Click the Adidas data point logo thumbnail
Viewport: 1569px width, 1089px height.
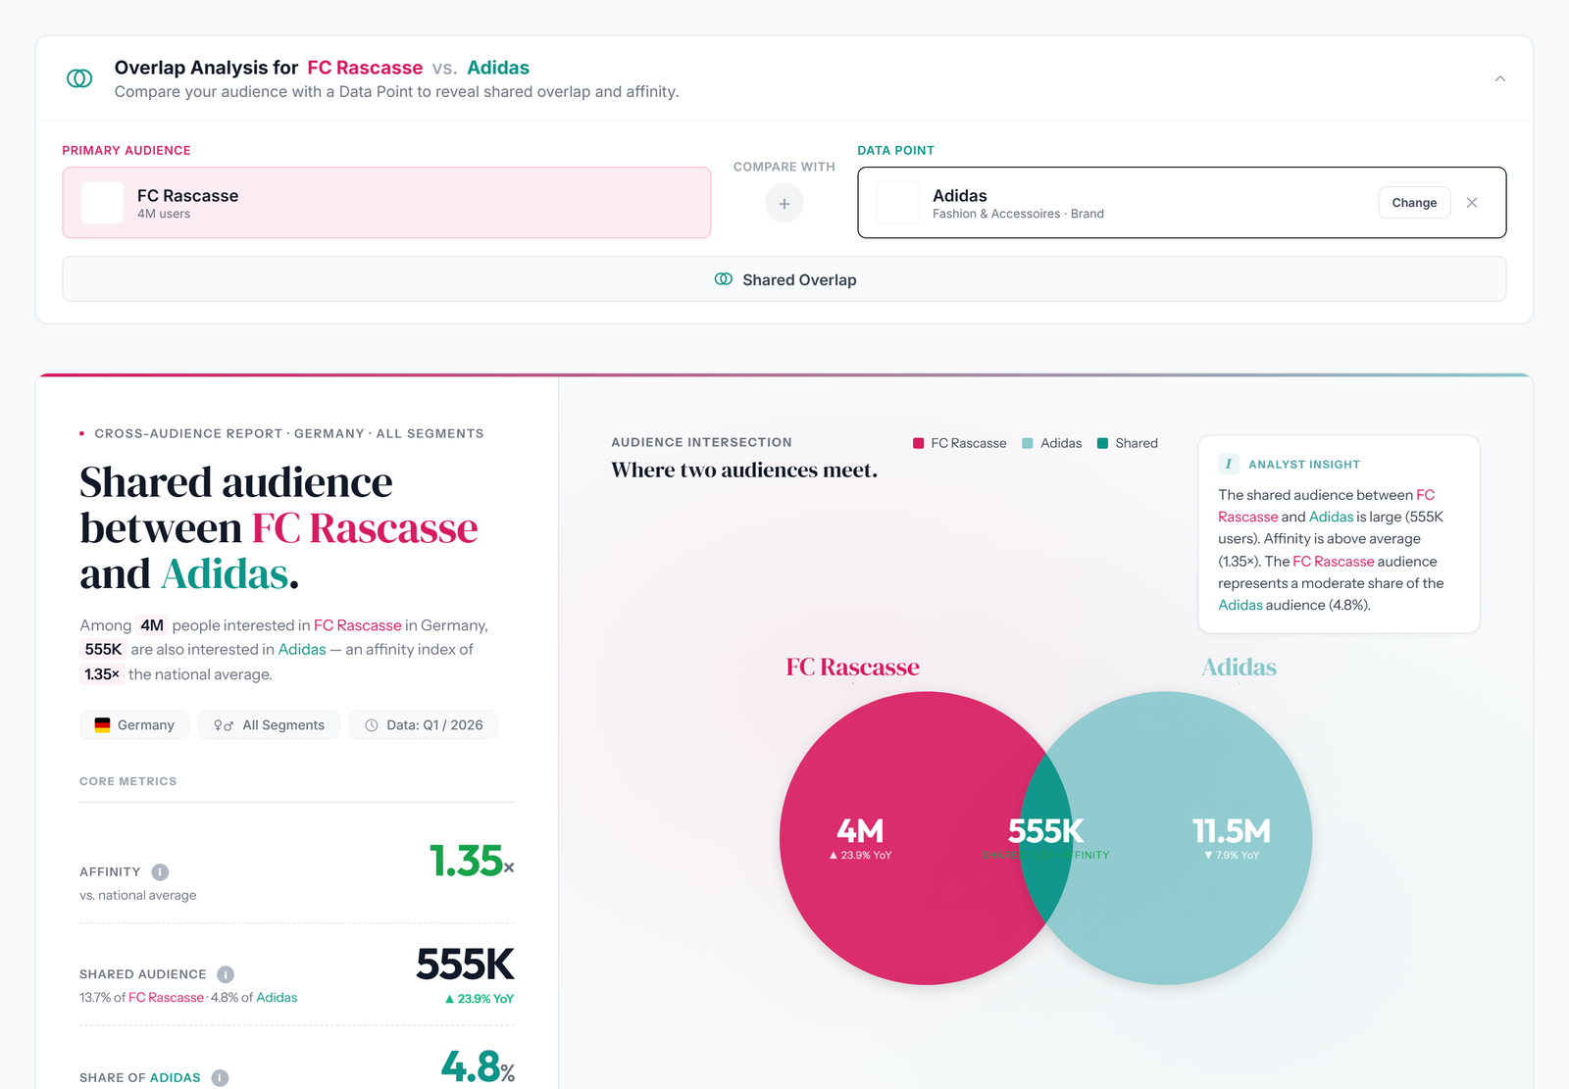point(897,203)
